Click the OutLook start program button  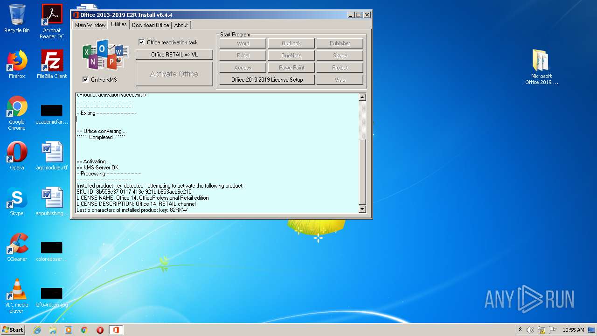[x=292, y=43]
